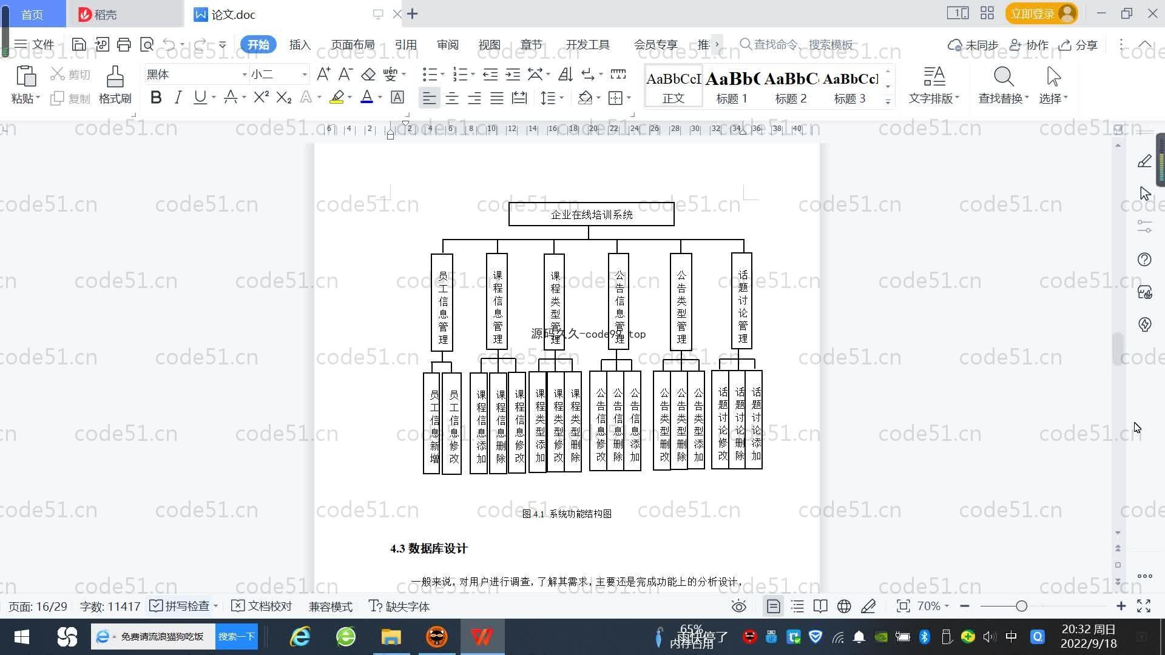Toggle center alignment
Viewport: 1165px width, 655px height.
[x=452, y=98]
